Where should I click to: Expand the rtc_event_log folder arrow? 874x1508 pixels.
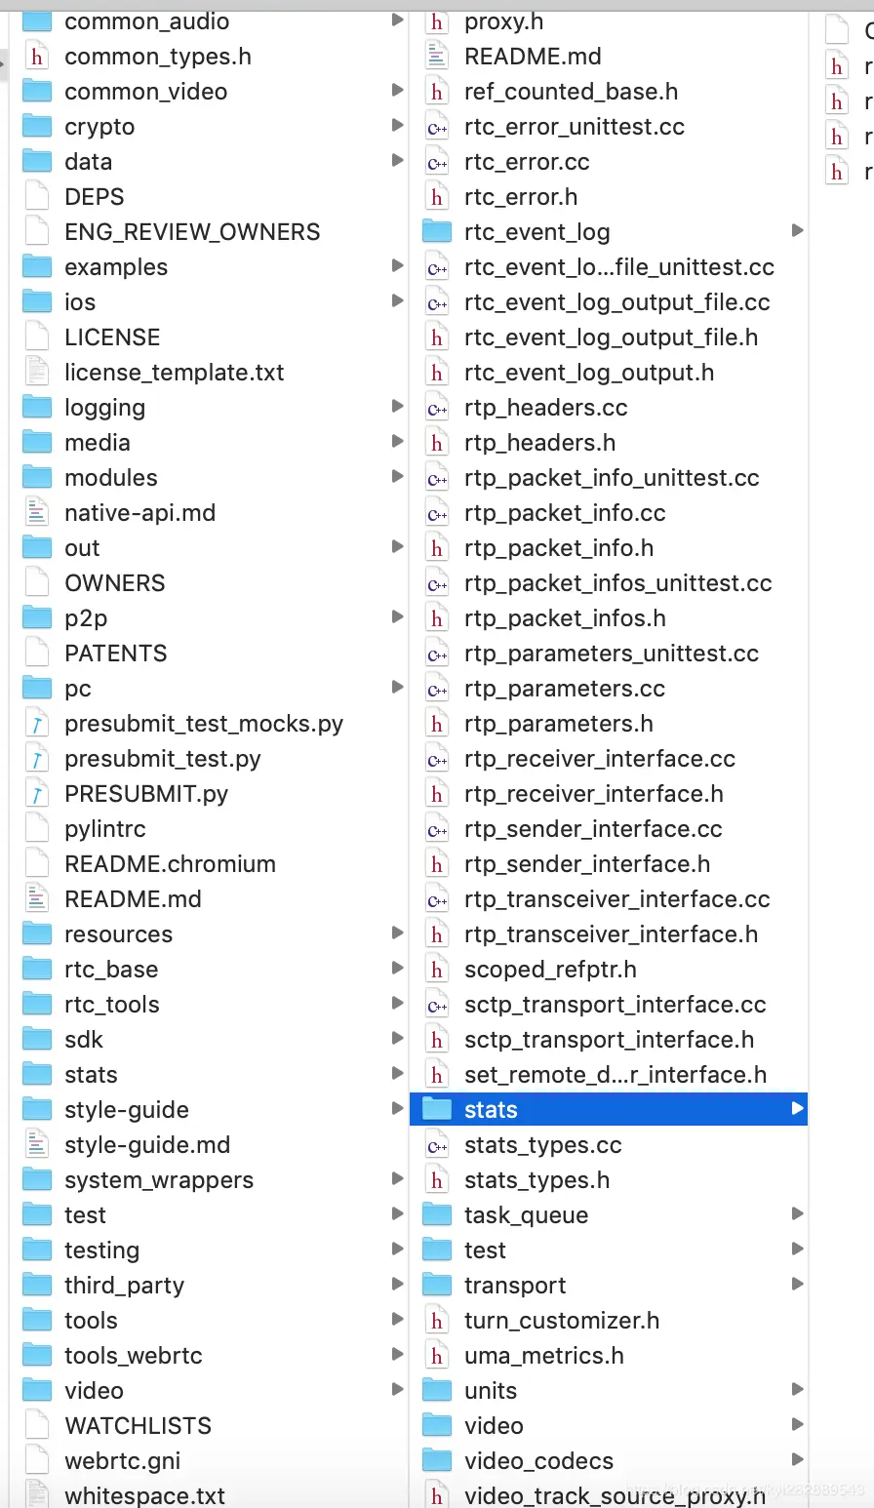point(797,231)
